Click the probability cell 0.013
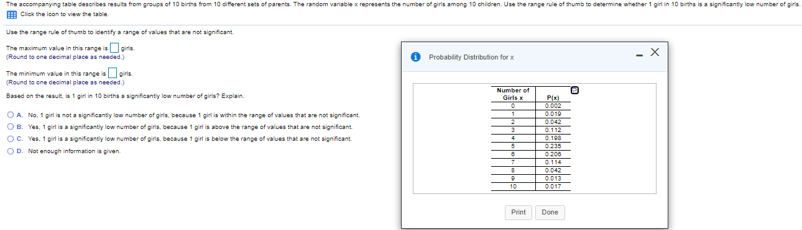The height and width of the screenshot is (230, 802). 553,178
